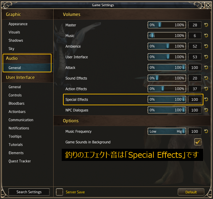Reset the Music Frequency option
Image resolution: width=213 pixels, height=199 pixels.
click(x=206, y=131)
